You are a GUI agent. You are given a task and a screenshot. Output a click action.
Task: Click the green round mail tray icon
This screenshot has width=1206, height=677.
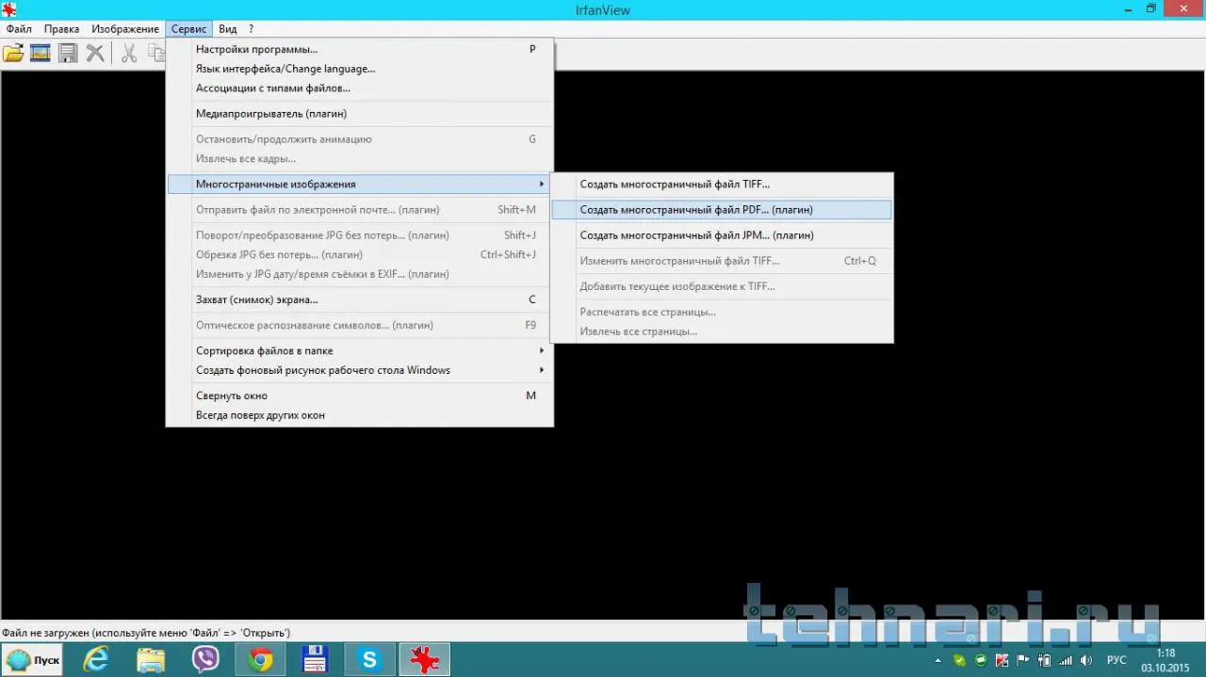(981, 660)
